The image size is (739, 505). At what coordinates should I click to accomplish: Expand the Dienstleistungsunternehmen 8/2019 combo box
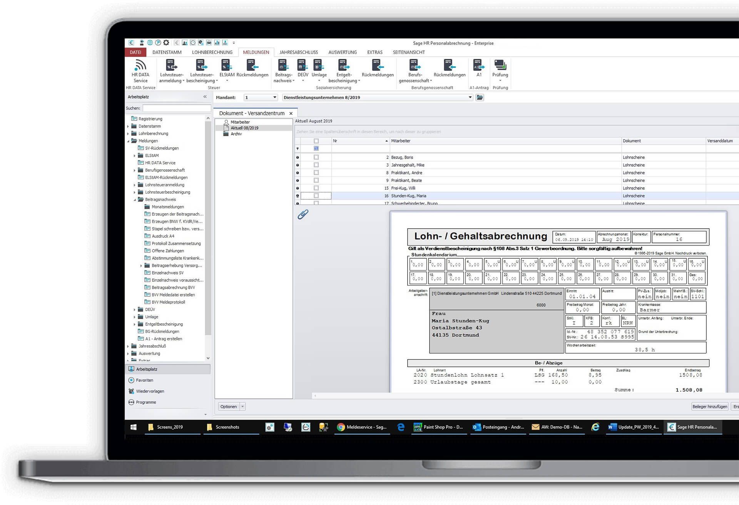470,97
